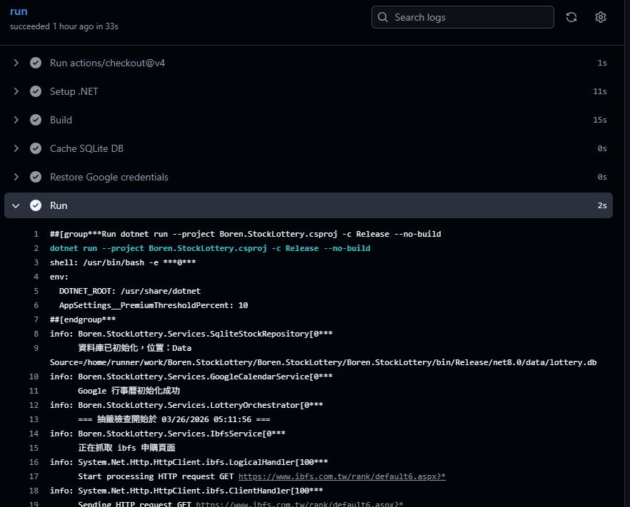Click the checkout step success checkmark icon

pos(36,63)
